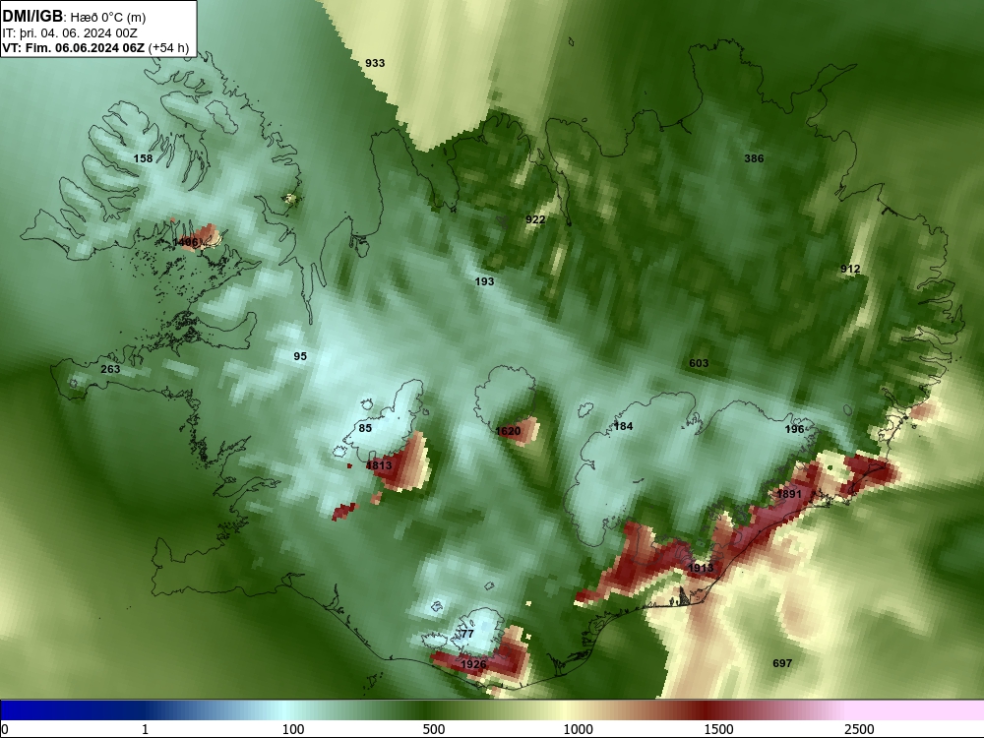Click the map value '77' on the southern glacier
Screen dimensions: 984x738
click(467, 633)
